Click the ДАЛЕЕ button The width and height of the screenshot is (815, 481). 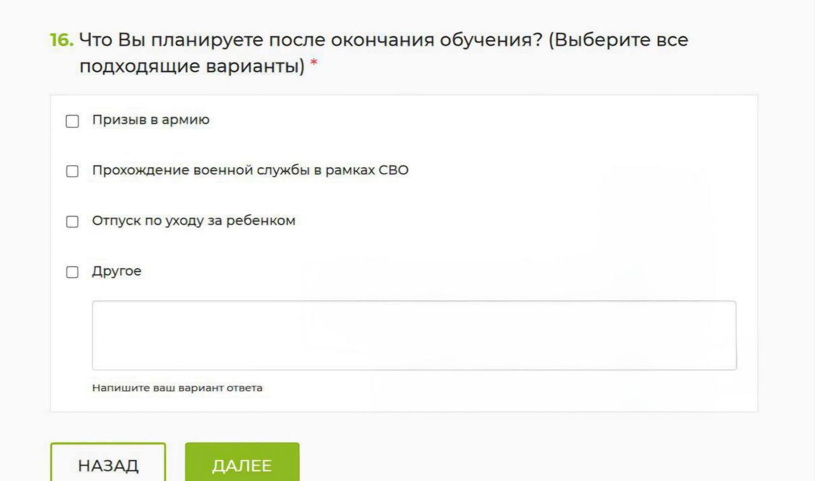click(x=242, y=464)
